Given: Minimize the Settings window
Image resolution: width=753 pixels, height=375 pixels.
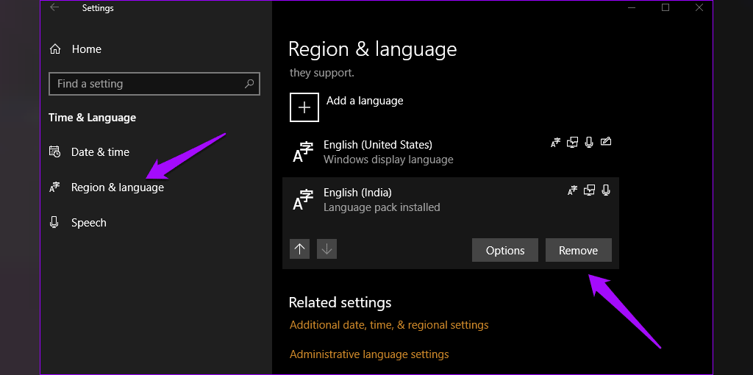Looking at the screenshot, I should coord(631,7).
